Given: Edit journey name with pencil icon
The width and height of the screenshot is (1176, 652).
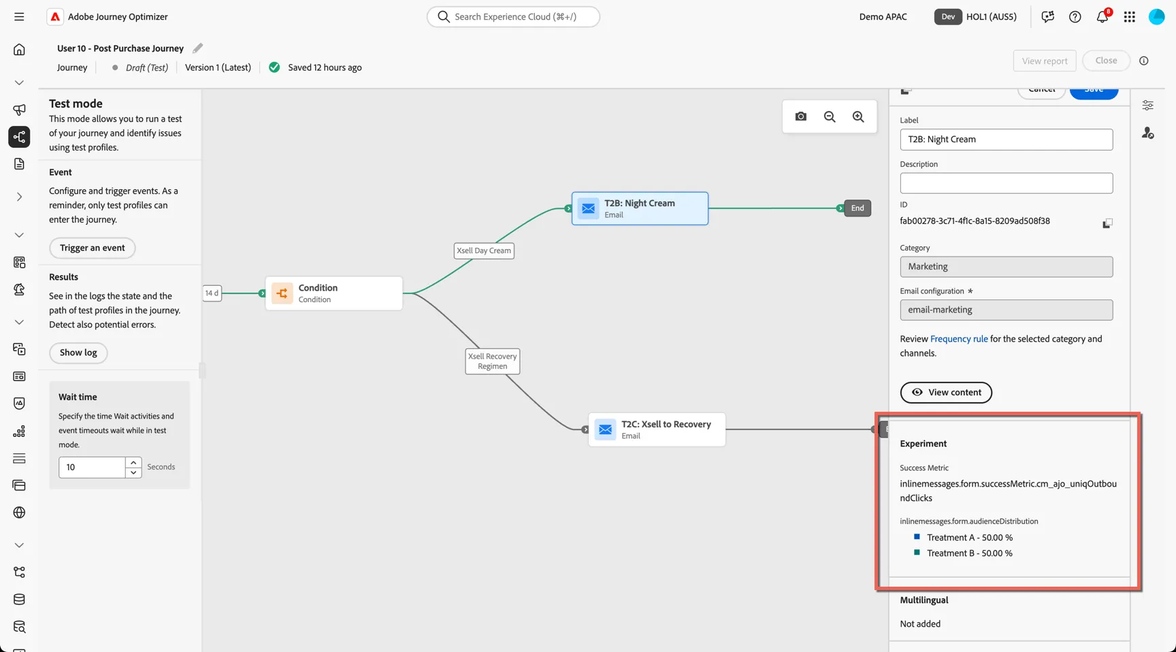Looking at the screenshot, I should (197, 48).
